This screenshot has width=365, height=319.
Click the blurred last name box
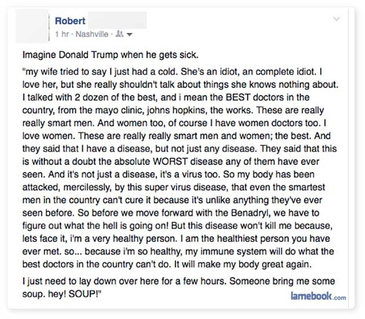[x=117, y=20]
